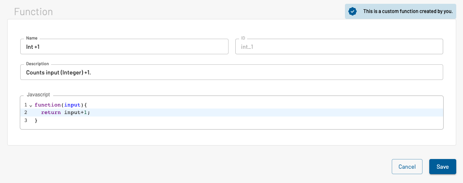Click the empty area below code in editor
The height and width of the screenshot is (183, 463).
point(231,127)
